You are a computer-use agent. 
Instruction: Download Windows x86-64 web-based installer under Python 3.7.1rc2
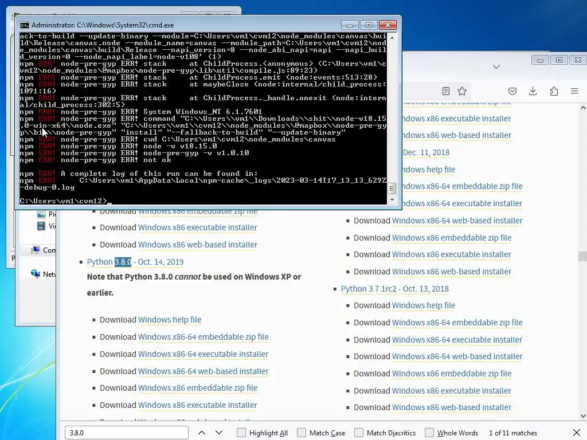457,356
